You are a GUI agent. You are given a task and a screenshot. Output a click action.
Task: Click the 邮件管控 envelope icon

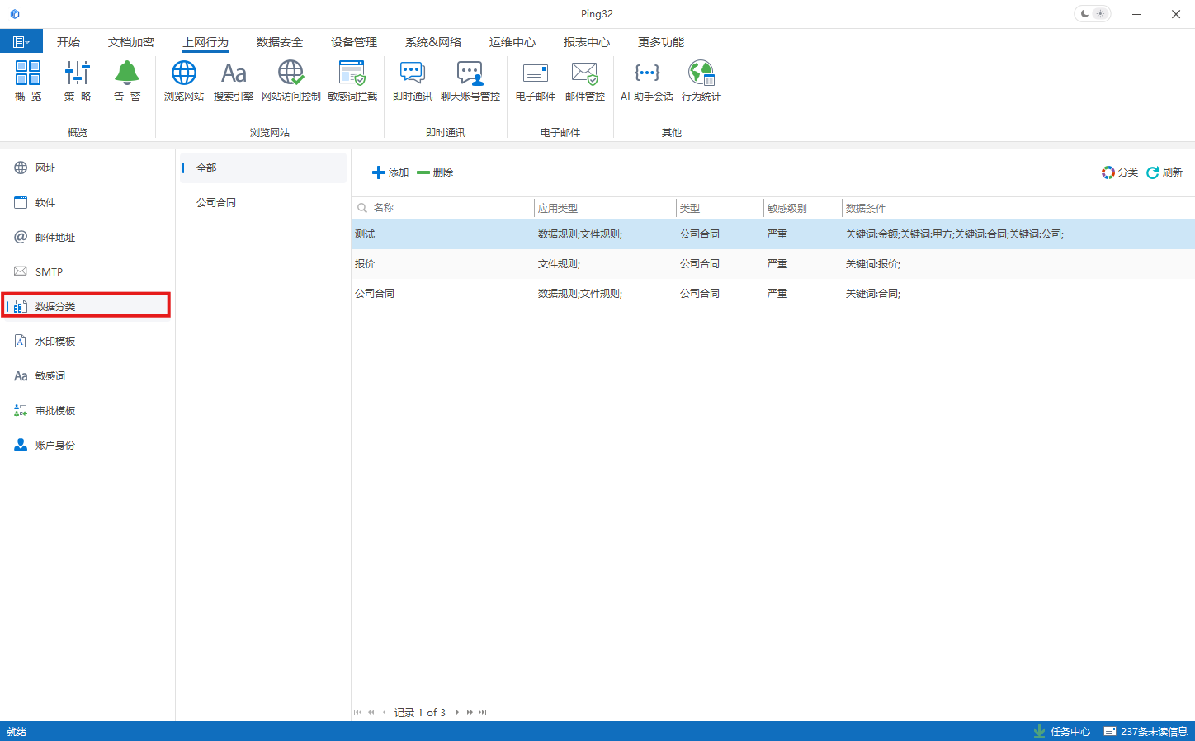point(584,81)
